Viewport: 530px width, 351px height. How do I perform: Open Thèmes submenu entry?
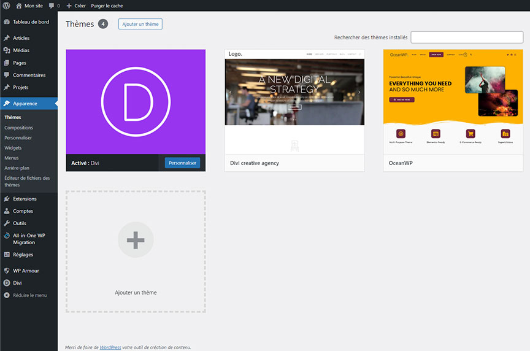[x=13, y=117]
